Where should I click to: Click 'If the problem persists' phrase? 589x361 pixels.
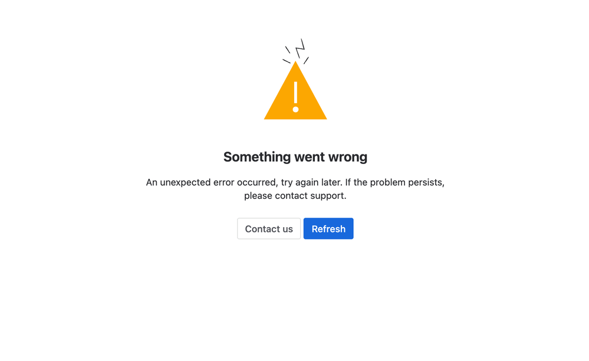(394, 182)
